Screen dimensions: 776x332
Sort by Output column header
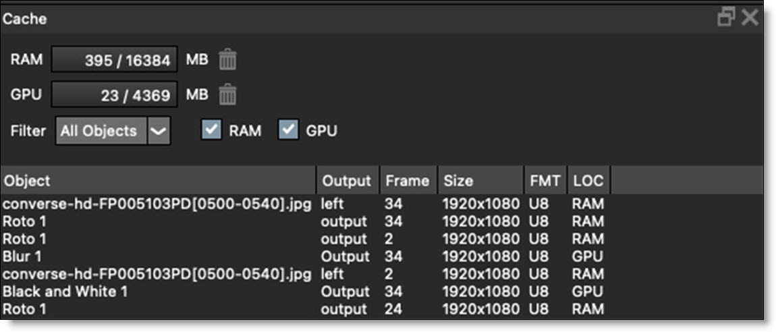click(x=347, y=181)
